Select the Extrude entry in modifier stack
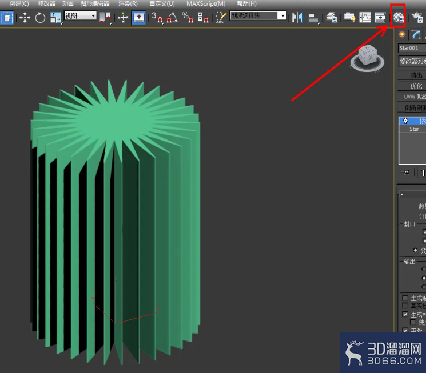This screenshot has height=373, width=426. pos(413,121)
